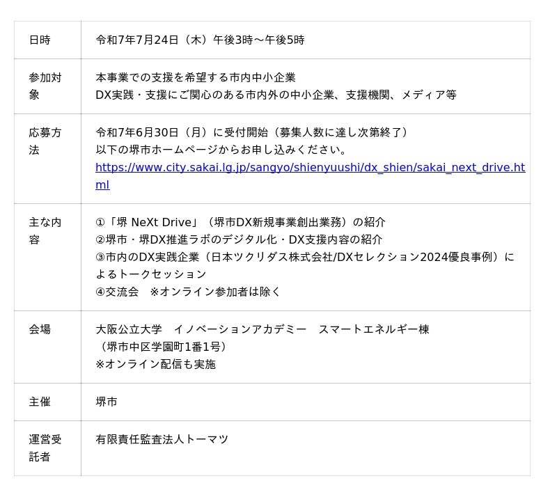Click item ③ 日本ツクリダス株式会社 line

point(305,266)
